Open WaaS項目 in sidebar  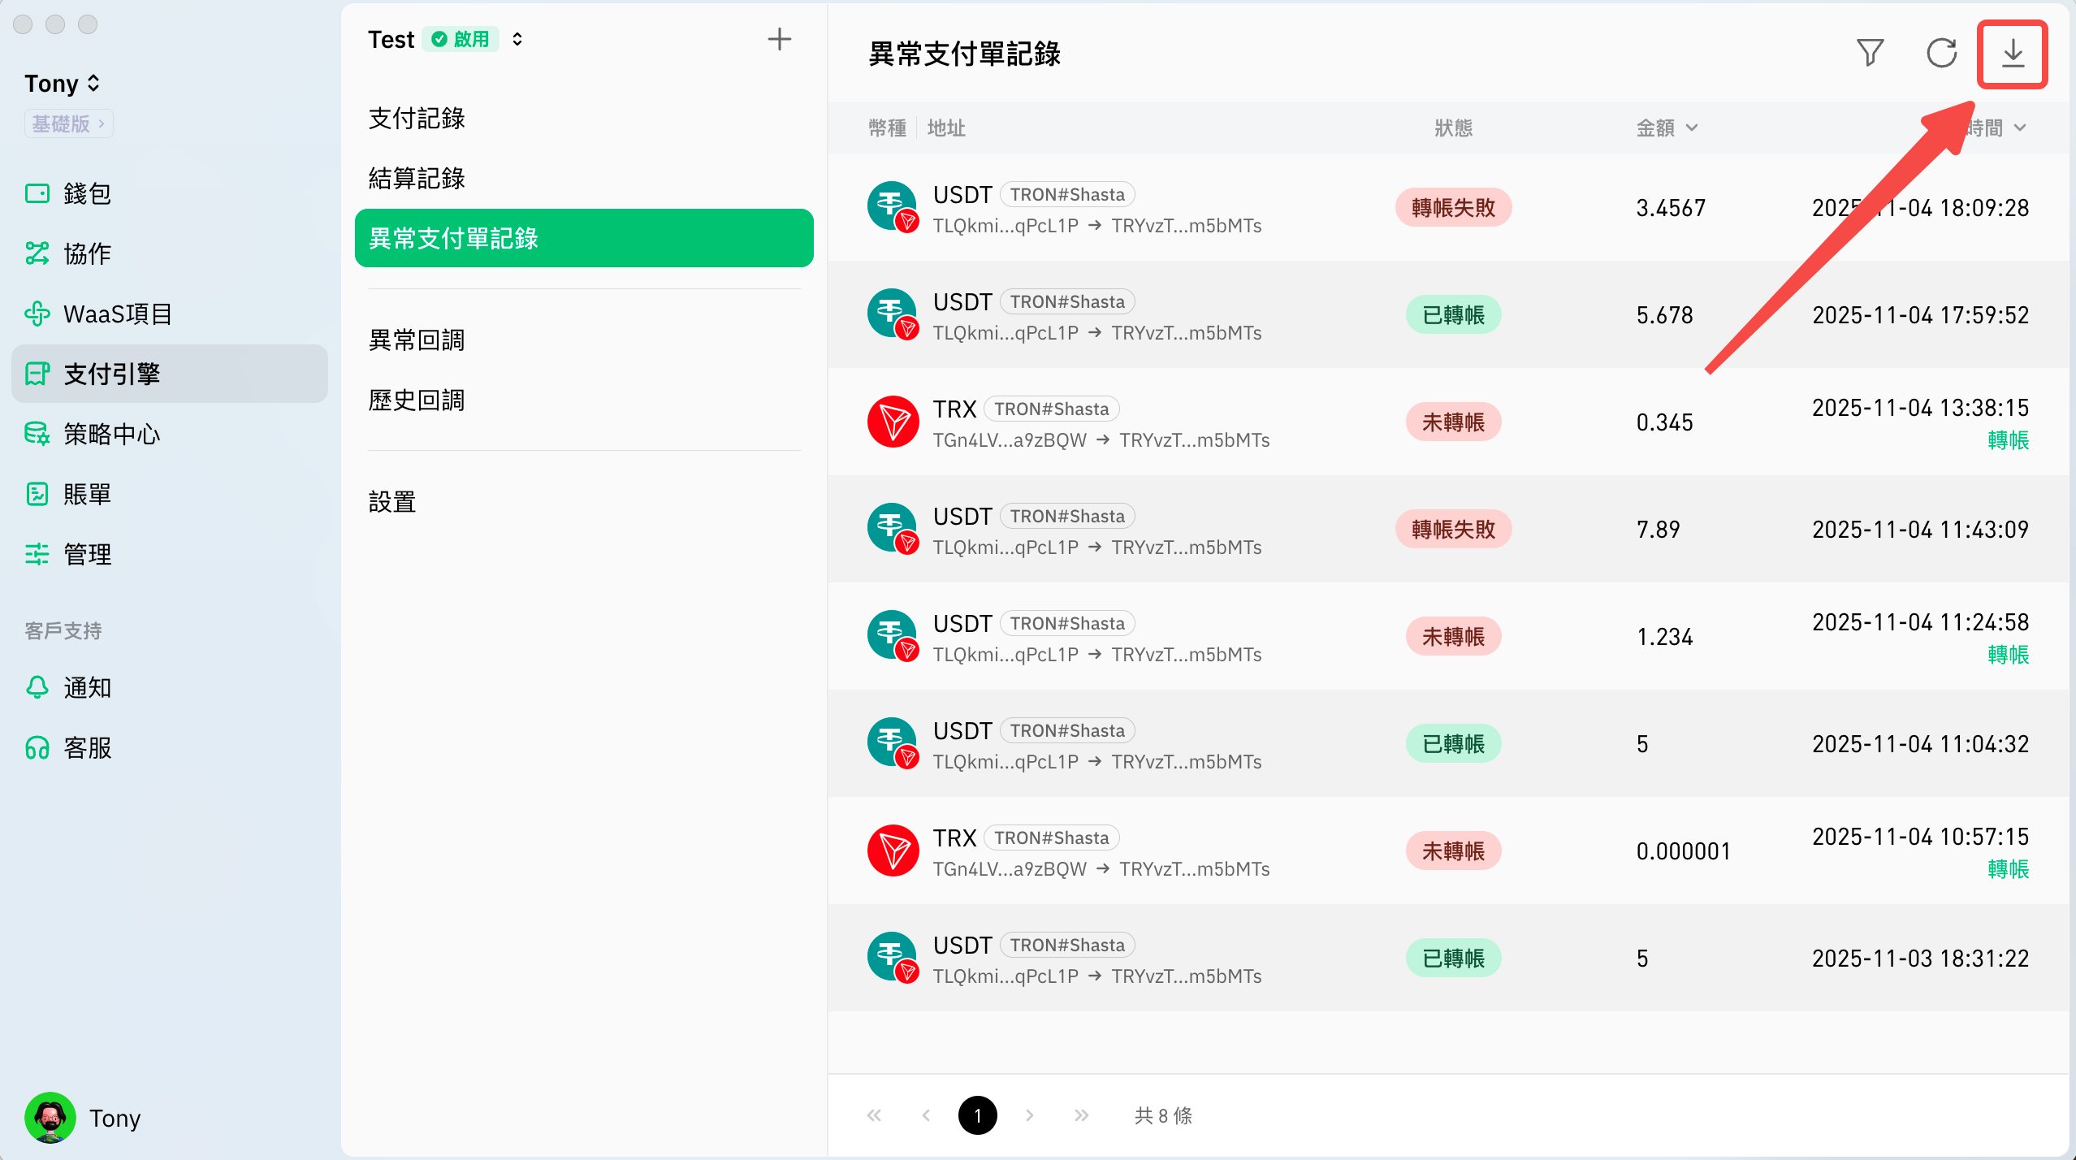point(117,314)
